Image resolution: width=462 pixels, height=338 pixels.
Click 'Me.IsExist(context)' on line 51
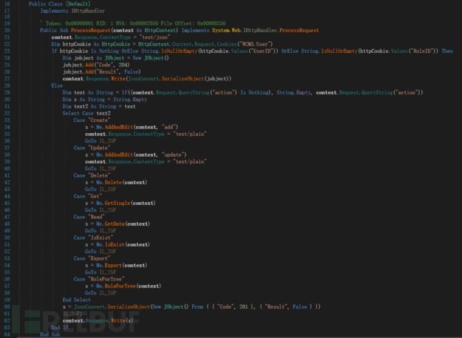coord(123,245)
